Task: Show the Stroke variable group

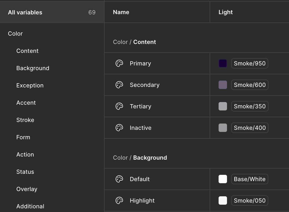Action: click(x=25, y=120)
